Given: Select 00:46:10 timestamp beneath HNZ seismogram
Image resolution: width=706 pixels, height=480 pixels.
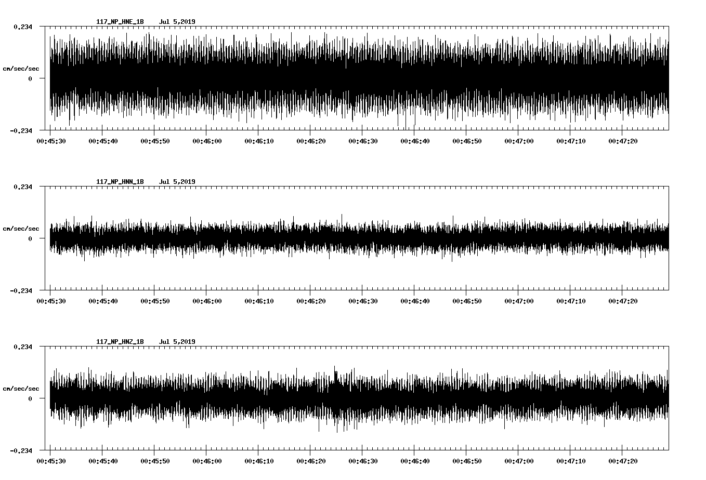Looking at the screenshot, I should coord(259,461).
